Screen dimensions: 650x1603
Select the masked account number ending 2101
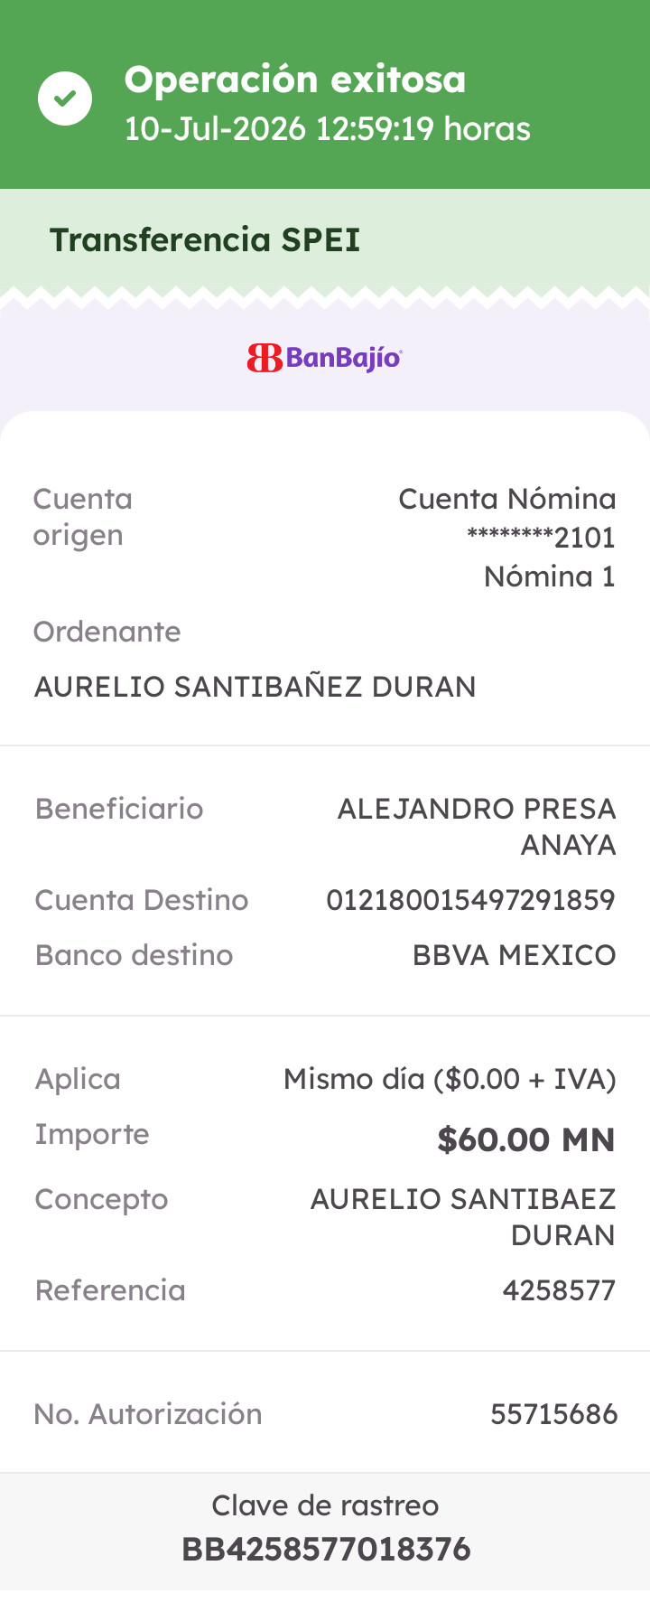click(541, 538)
